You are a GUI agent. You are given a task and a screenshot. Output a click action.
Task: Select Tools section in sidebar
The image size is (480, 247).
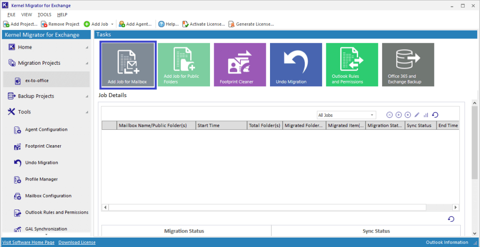point(46,112)
